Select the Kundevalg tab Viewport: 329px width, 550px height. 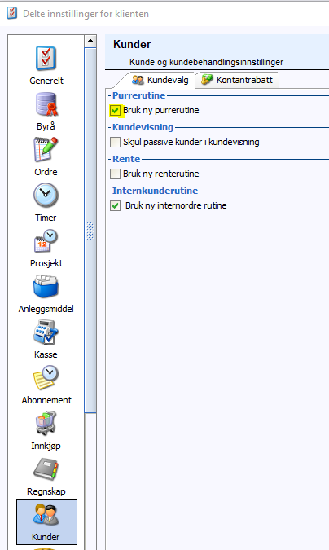click(x=160, y=80)
